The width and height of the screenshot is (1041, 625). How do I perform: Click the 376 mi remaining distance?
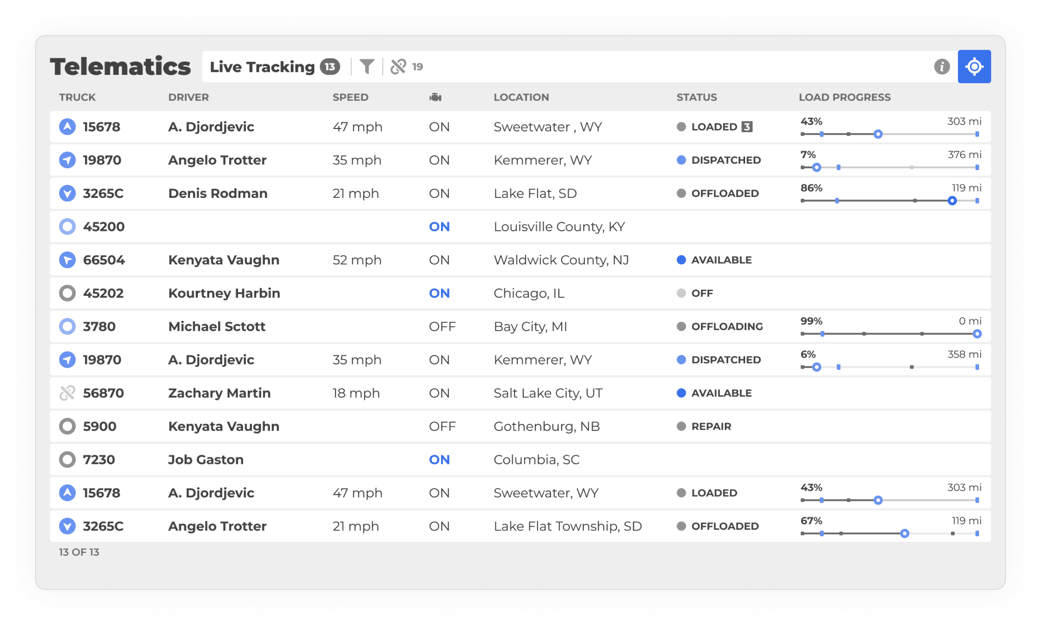pos(964,154)
